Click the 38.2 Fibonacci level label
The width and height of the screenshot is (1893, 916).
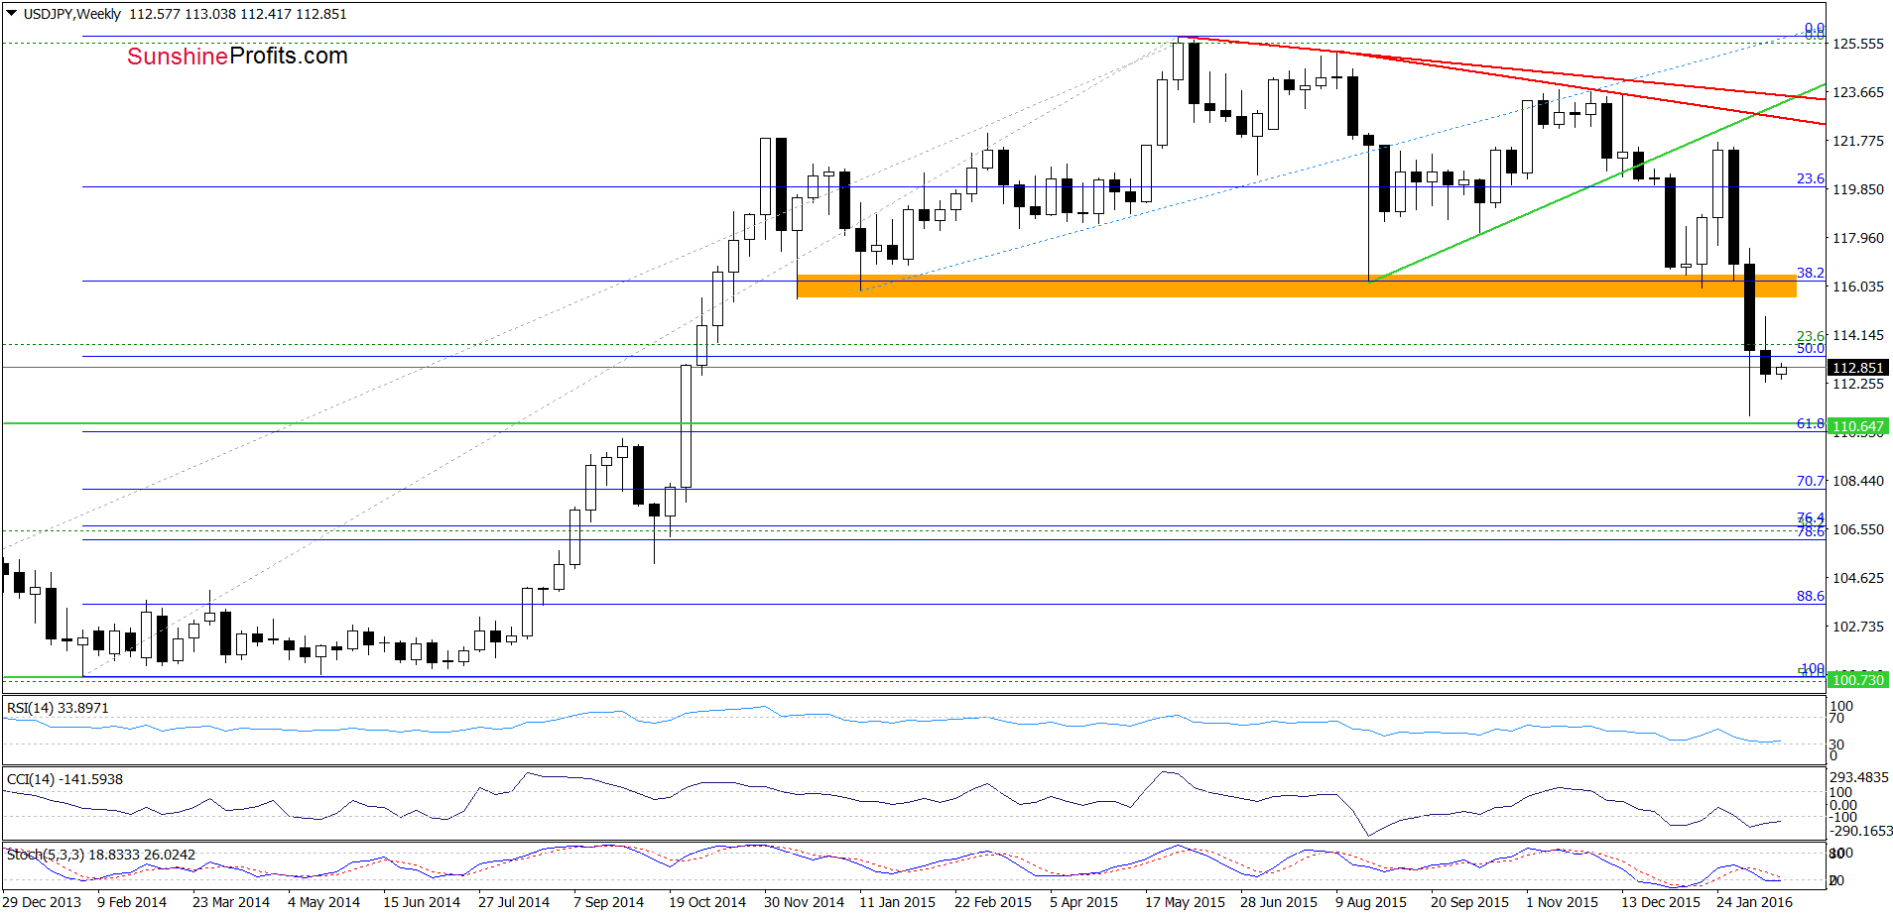(x=1810, y=273)
